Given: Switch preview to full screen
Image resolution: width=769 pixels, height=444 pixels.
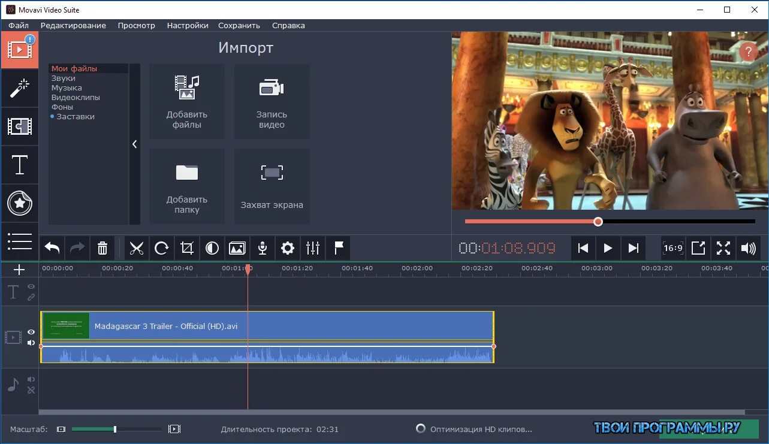Looking at the screenshot, I should pyautogui.click(x=723, y=248).
